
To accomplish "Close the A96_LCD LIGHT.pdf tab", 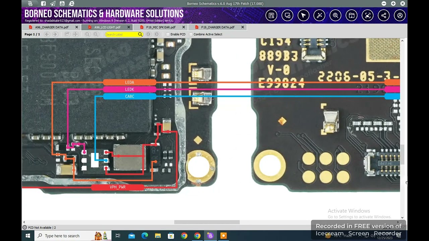I will (x=128, y=27).
